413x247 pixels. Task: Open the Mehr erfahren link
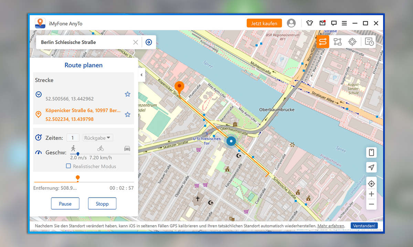pyautogui.click(x=331, y=226)
